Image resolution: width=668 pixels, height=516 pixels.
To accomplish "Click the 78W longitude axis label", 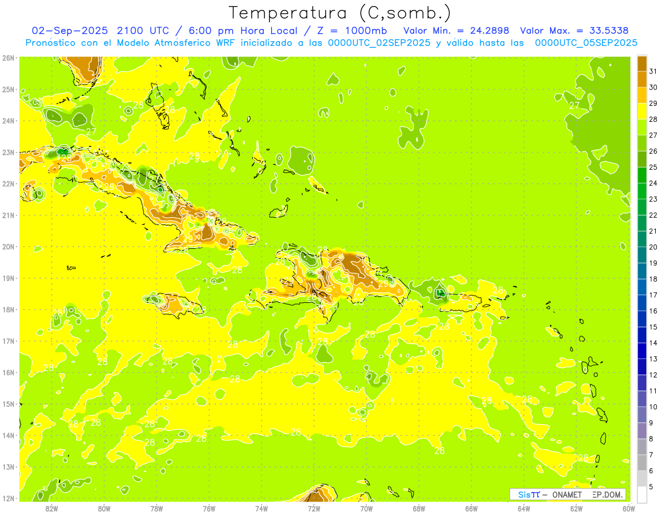I will (156, 509).
